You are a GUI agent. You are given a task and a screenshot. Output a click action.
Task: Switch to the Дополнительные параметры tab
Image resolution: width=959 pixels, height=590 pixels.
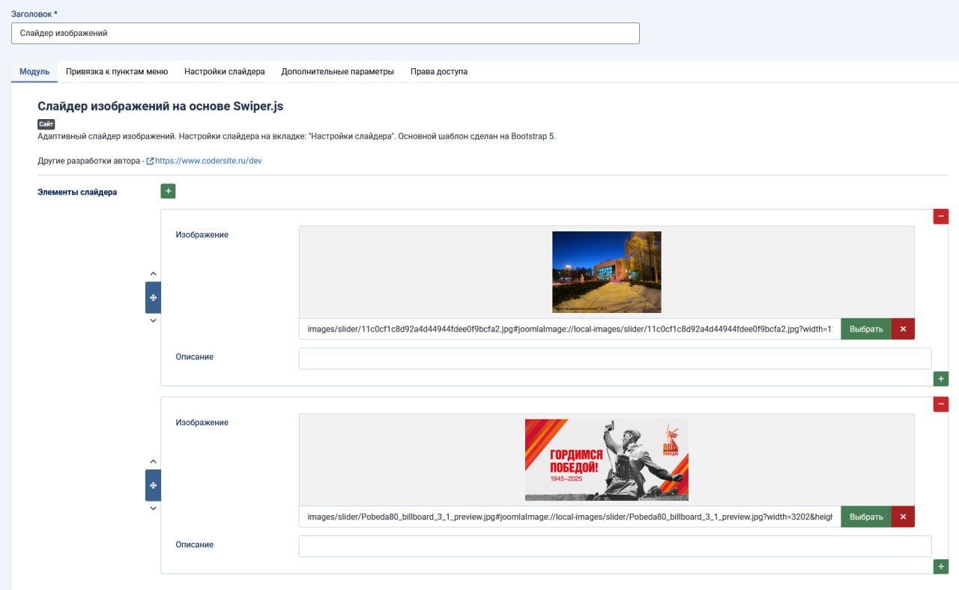338,71
